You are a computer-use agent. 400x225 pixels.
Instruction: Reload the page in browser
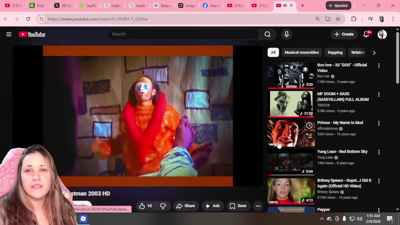coord(28,19)
